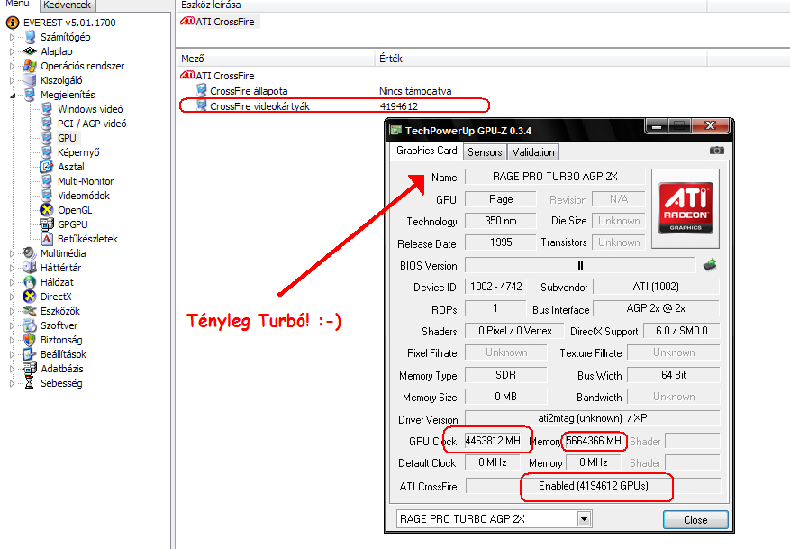790x549 pixels.
Task: Open the Hálózat network icon
Action: click(x=30, y=282)
